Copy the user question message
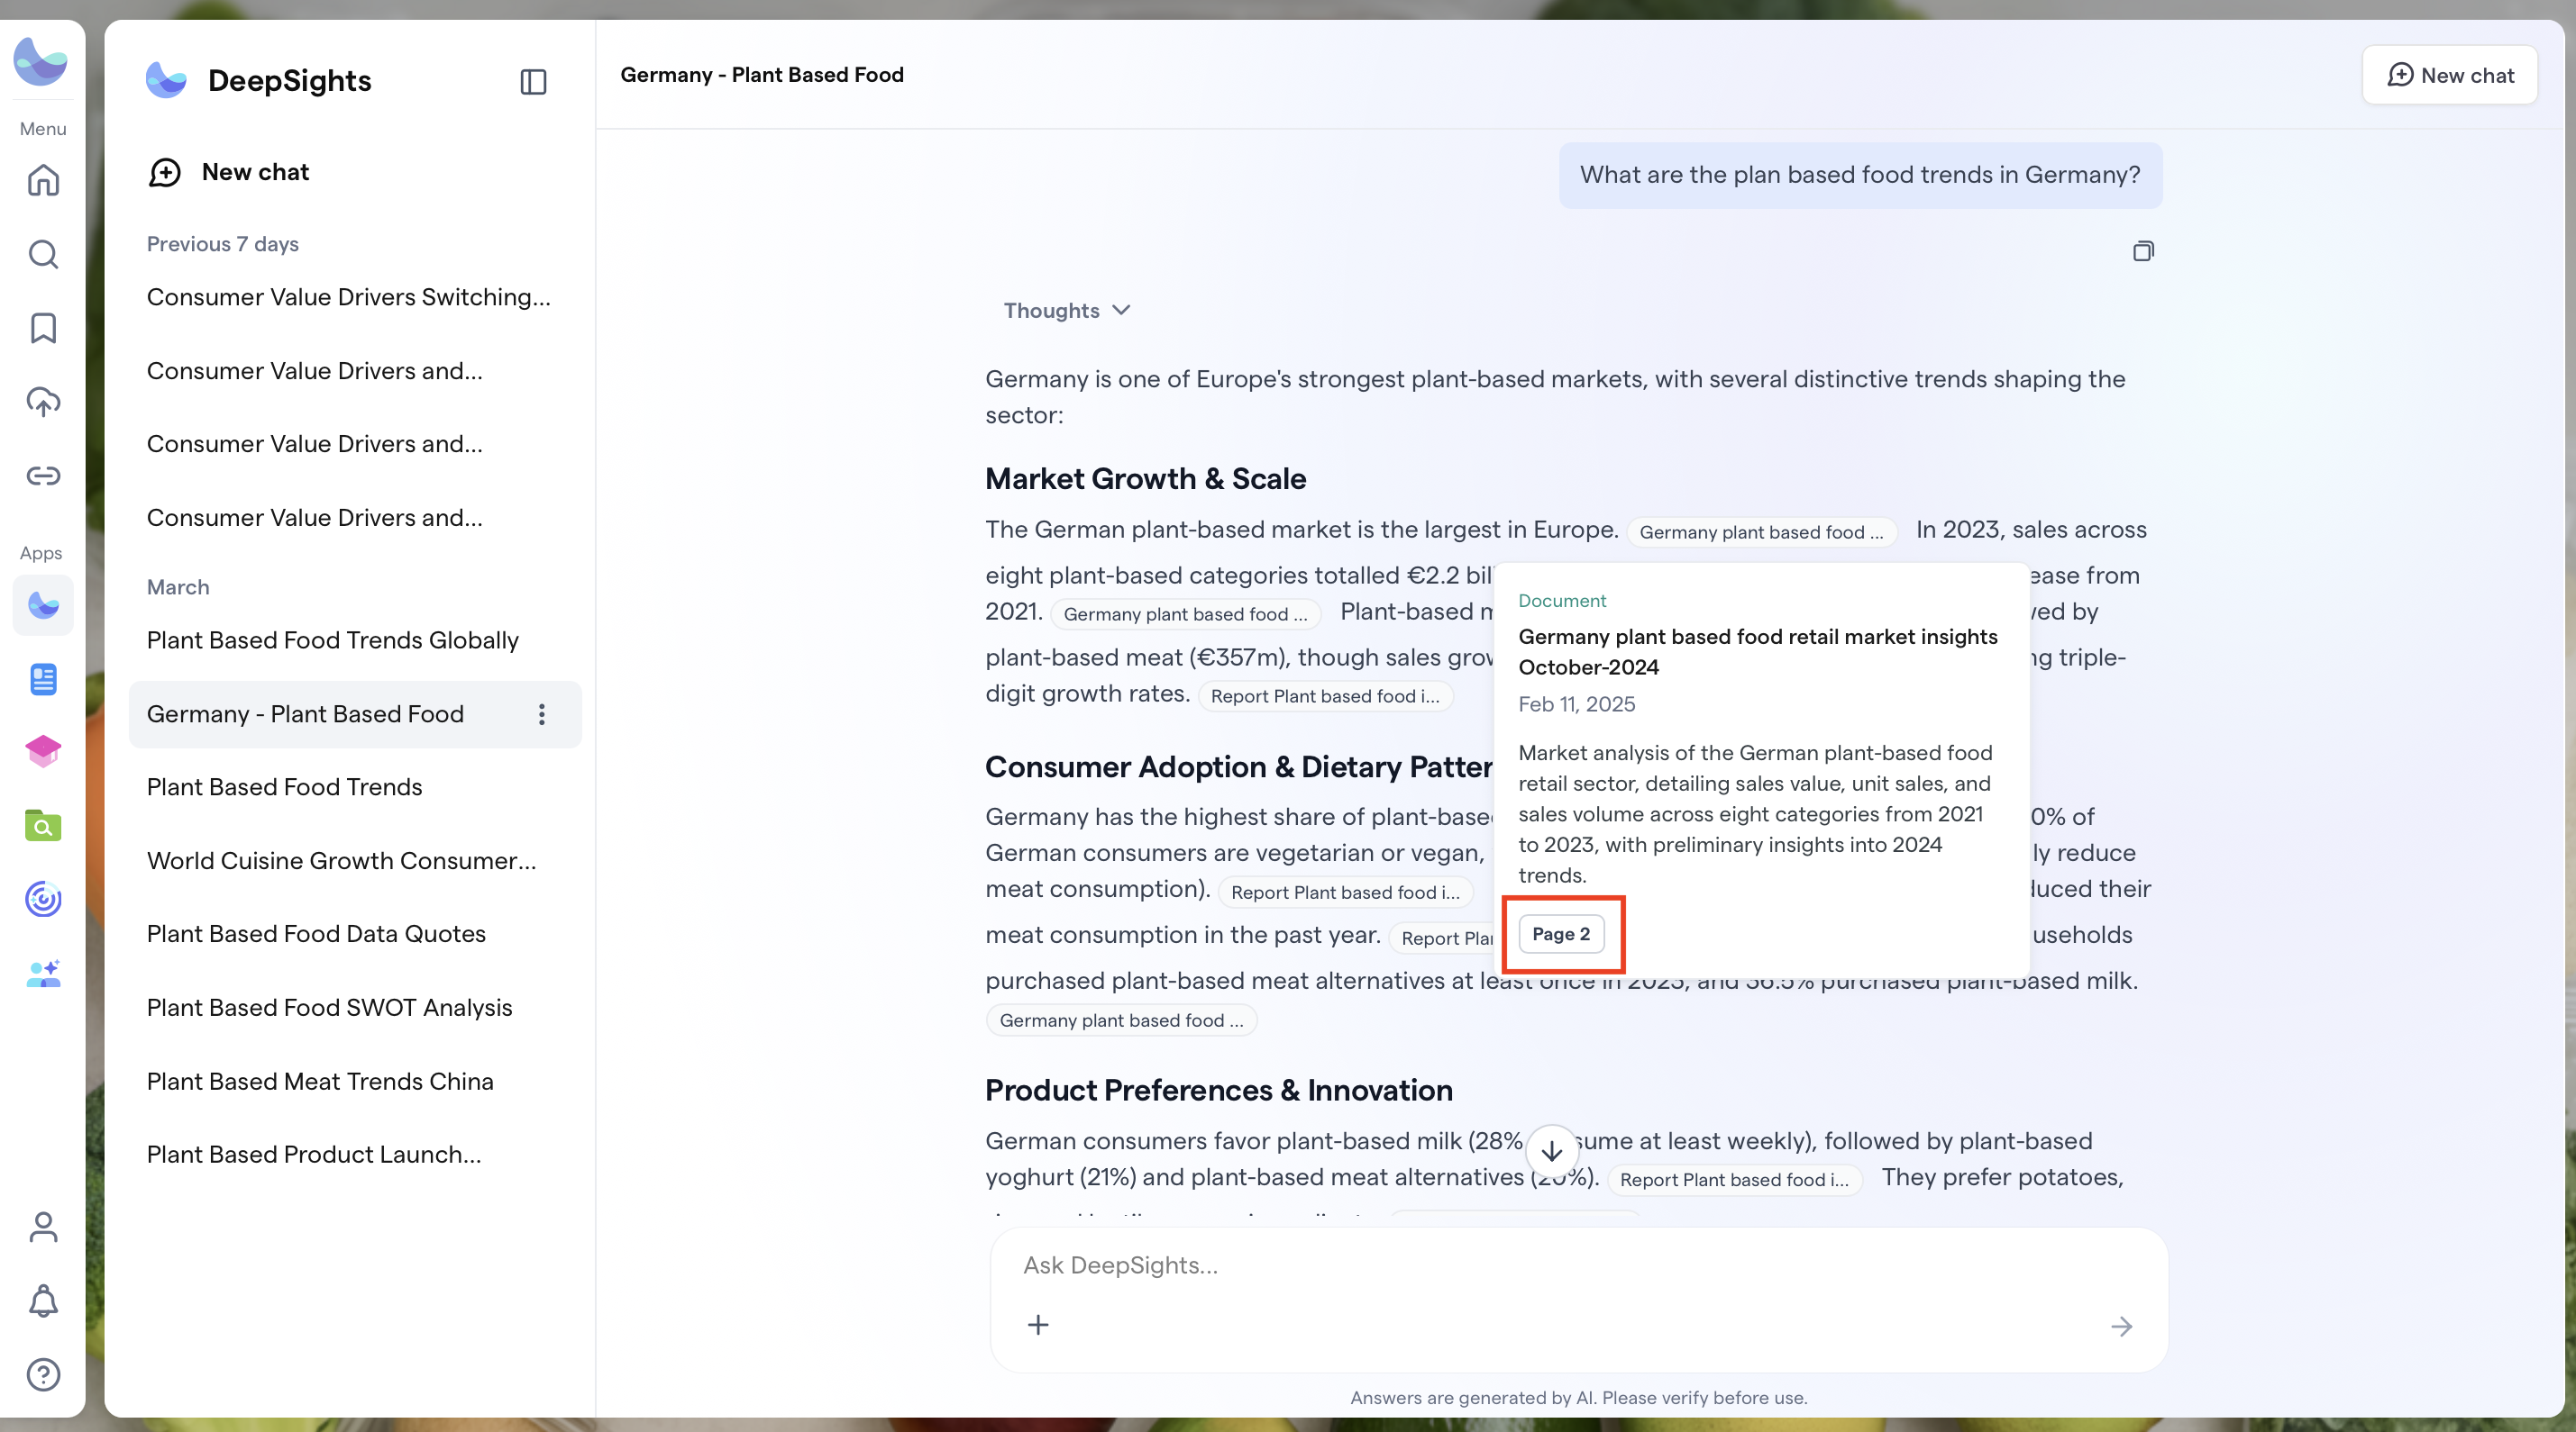Viewport: 2576px width, 1432px height. [2143, 250]
